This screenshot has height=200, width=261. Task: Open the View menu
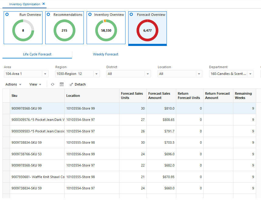tap(35, 84)
